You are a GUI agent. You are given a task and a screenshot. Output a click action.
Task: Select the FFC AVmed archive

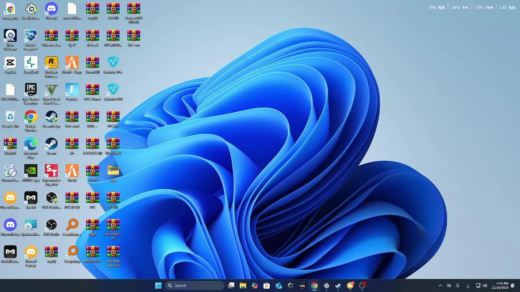[x=92, y=92]
